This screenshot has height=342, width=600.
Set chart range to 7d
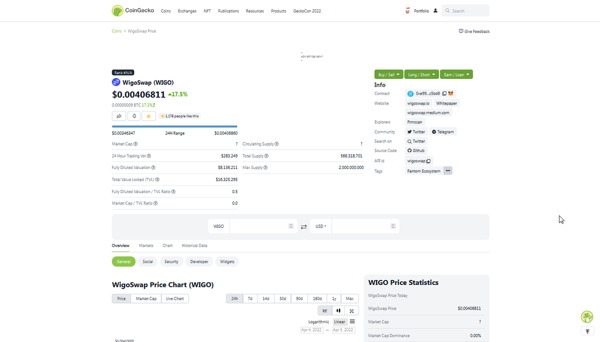point(250,298)
